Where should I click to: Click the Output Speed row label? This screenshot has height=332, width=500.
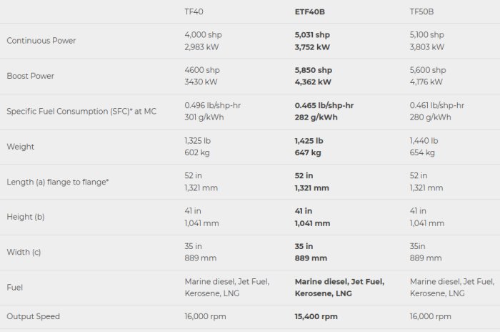pos(34,316)
